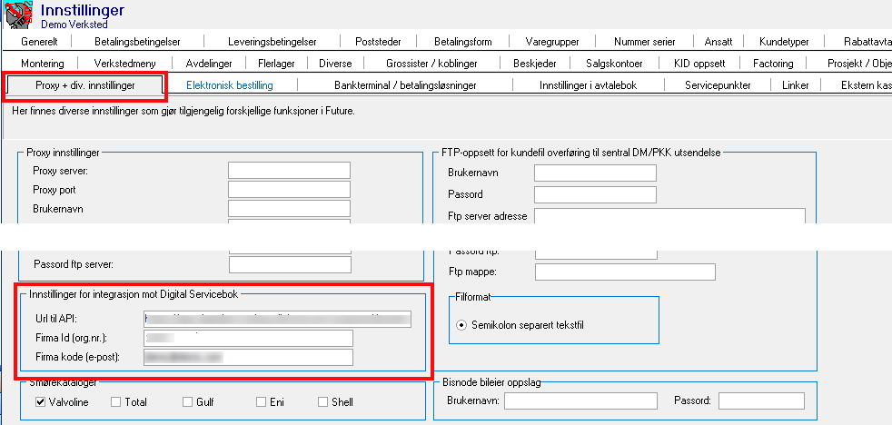Click the Passord ftp server field
Screen dimensions: 892x425
coord(290,264)
